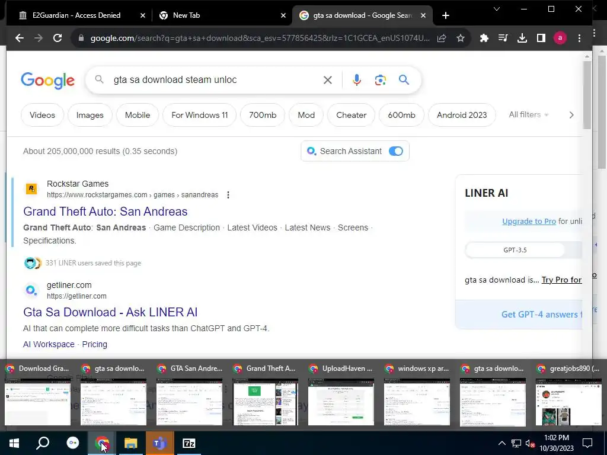607x455 pixels.
Task: Open Chrome three-dot menu
Action: click(579, 38)
